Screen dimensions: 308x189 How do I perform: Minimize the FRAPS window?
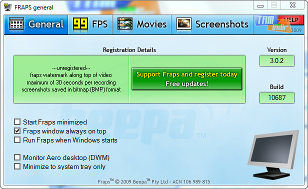pos(260,5)
